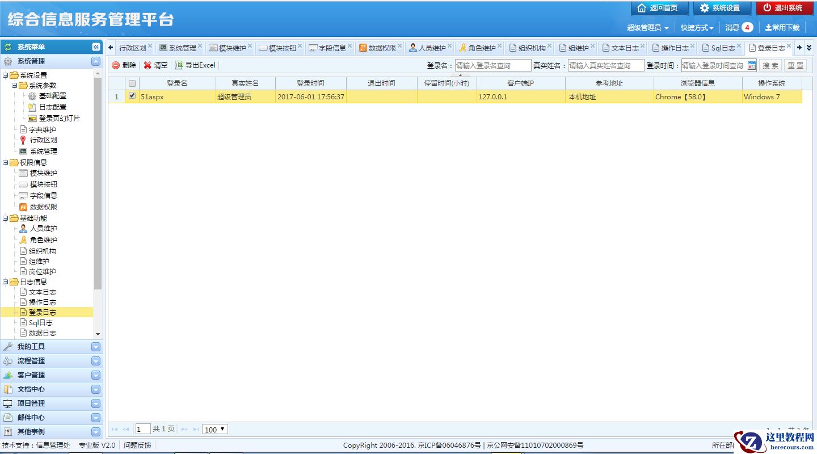The image size is (817, 454).
Task: Open the calendar date picker icon
Action: [x=752, y=65]
